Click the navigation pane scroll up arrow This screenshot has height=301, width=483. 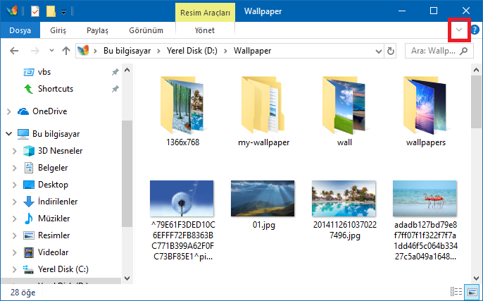pos(127,70)
